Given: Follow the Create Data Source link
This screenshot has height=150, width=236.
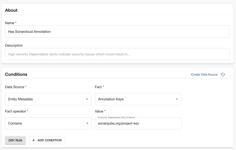Looking at the screenshot, I should tap(204, 74).
